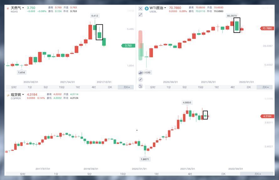Click the 4.3184 current price tag on copper axis
This screenshot has width=279, height=180.
[x=267, y=116]
